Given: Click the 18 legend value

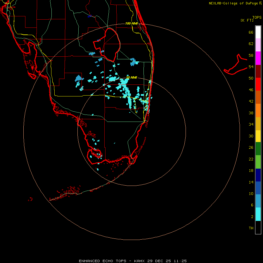Looking at the screenshot, I should click(251, 171).
